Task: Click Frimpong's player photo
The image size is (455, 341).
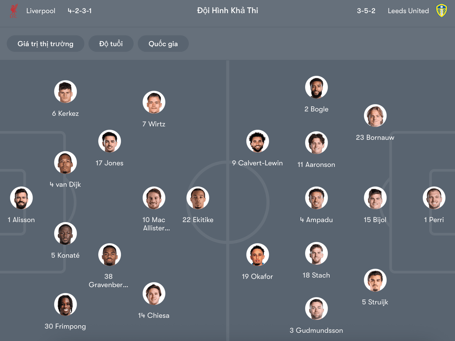Action: pos(65,304)
